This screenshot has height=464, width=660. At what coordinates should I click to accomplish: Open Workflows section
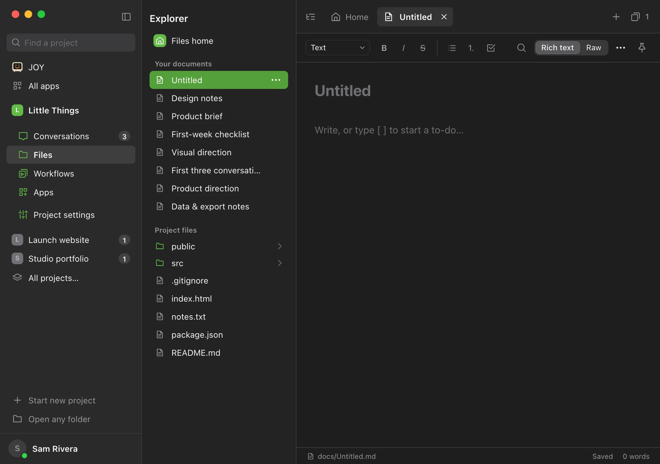[x=71, y=174]
